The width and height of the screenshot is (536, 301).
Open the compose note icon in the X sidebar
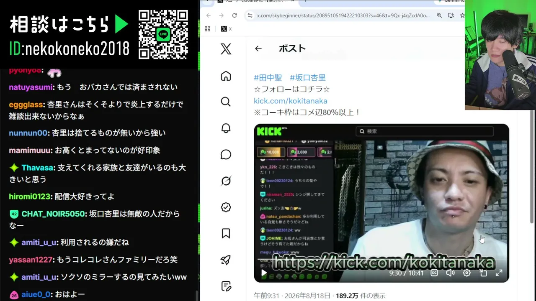[226, 286]
